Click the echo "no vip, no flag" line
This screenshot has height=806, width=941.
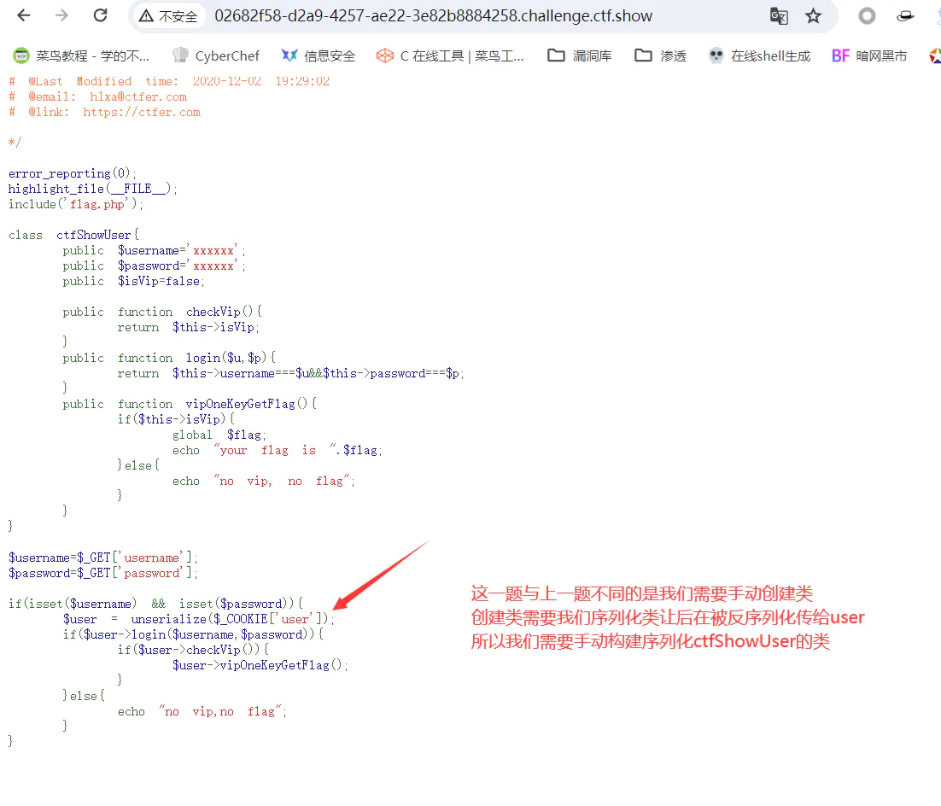tap(264, 481)
